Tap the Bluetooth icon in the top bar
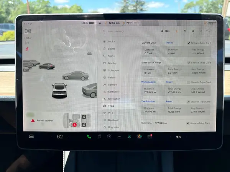The image size is (230, 172). tap(201, 31)
